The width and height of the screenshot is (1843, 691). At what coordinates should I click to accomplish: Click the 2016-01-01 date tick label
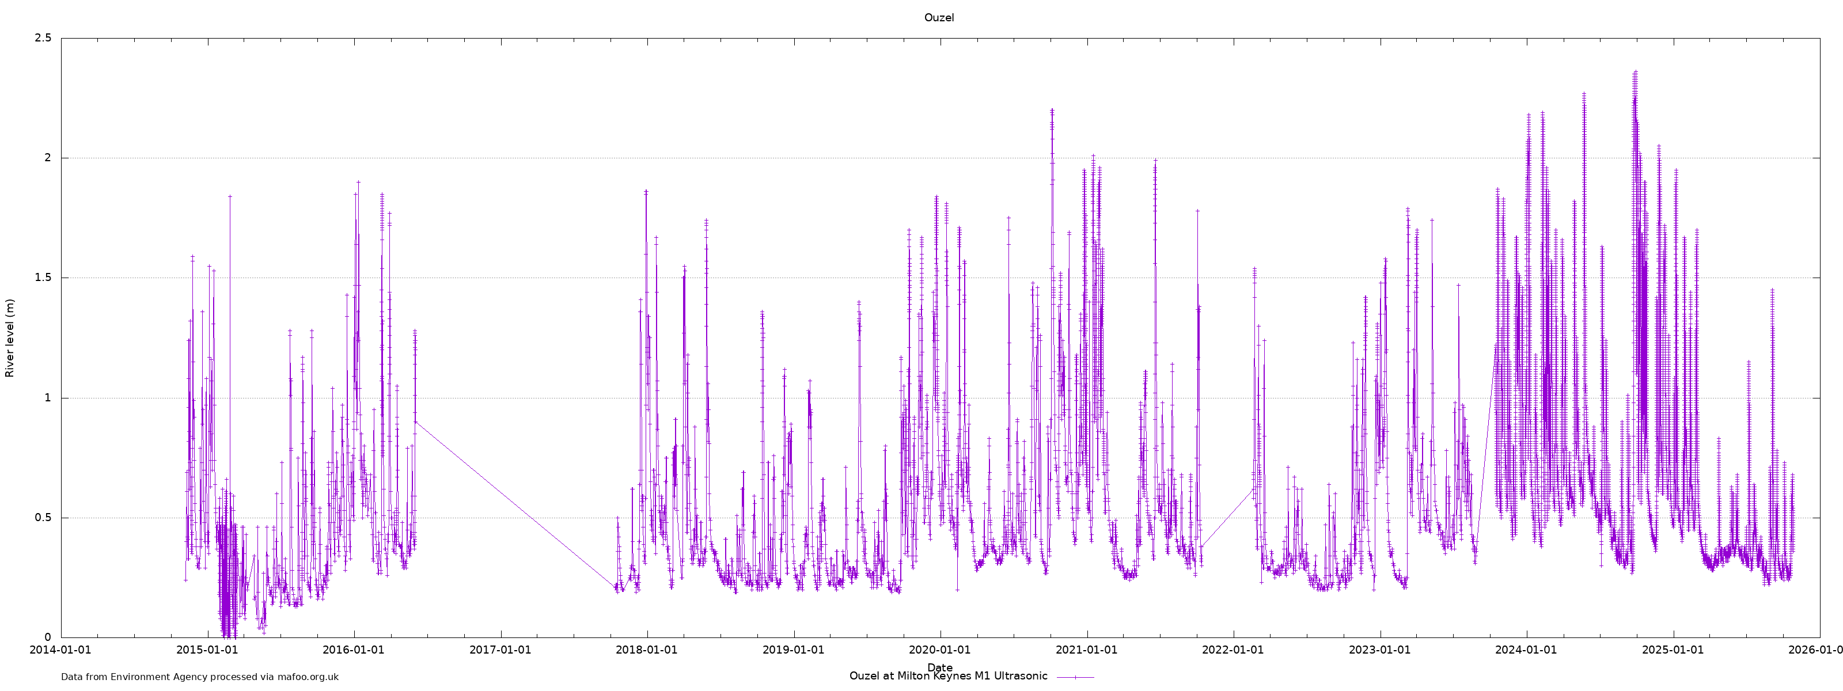(354, 650)
